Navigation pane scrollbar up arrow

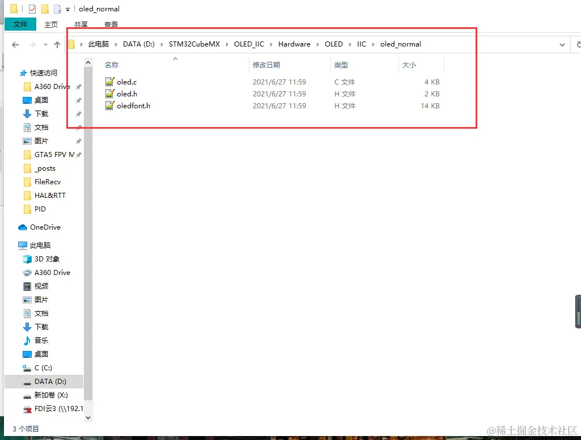click(88, 62)
